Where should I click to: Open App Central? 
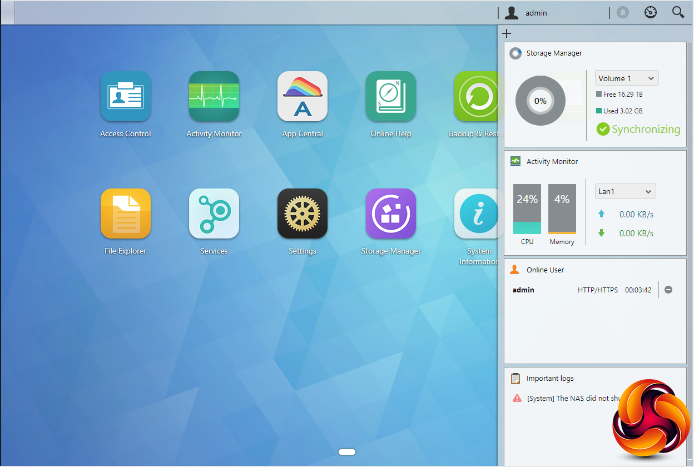303,96
